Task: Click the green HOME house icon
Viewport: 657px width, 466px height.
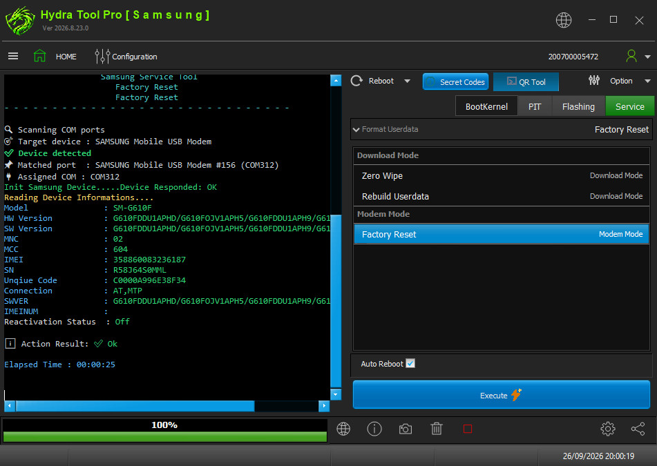Action: 40,56
